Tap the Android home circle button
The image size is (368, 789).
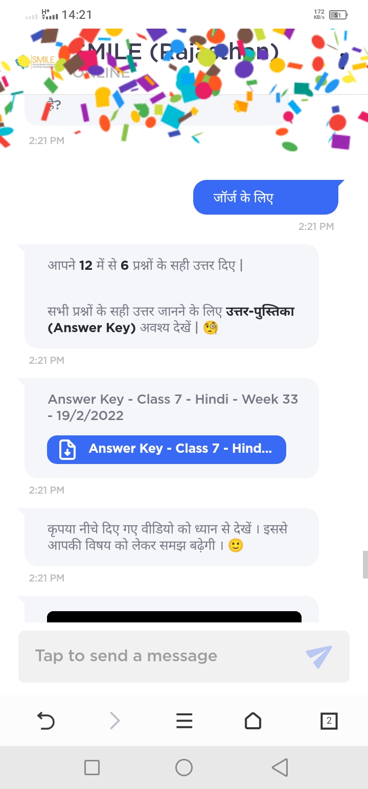[184, 768]
